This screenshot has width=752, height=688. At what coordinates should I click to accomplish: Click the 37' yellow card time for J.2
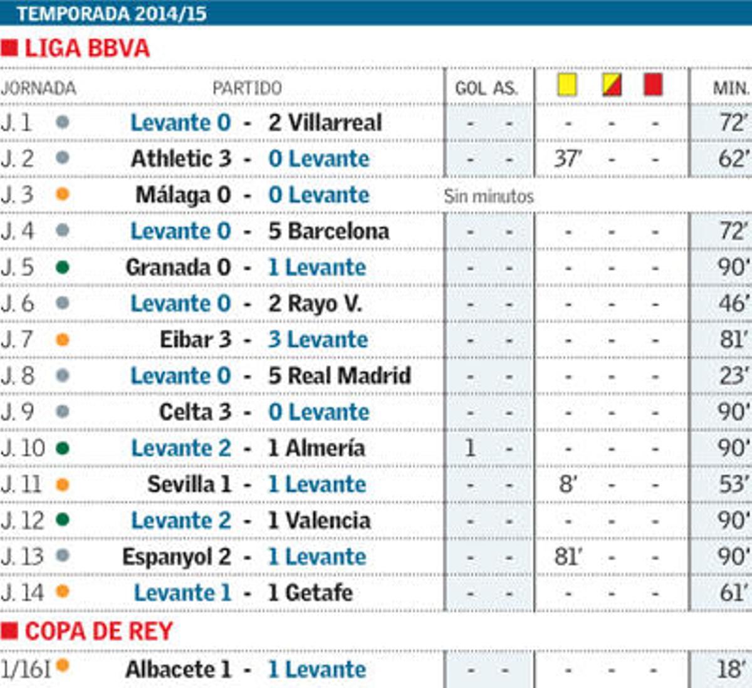(568, 159)
